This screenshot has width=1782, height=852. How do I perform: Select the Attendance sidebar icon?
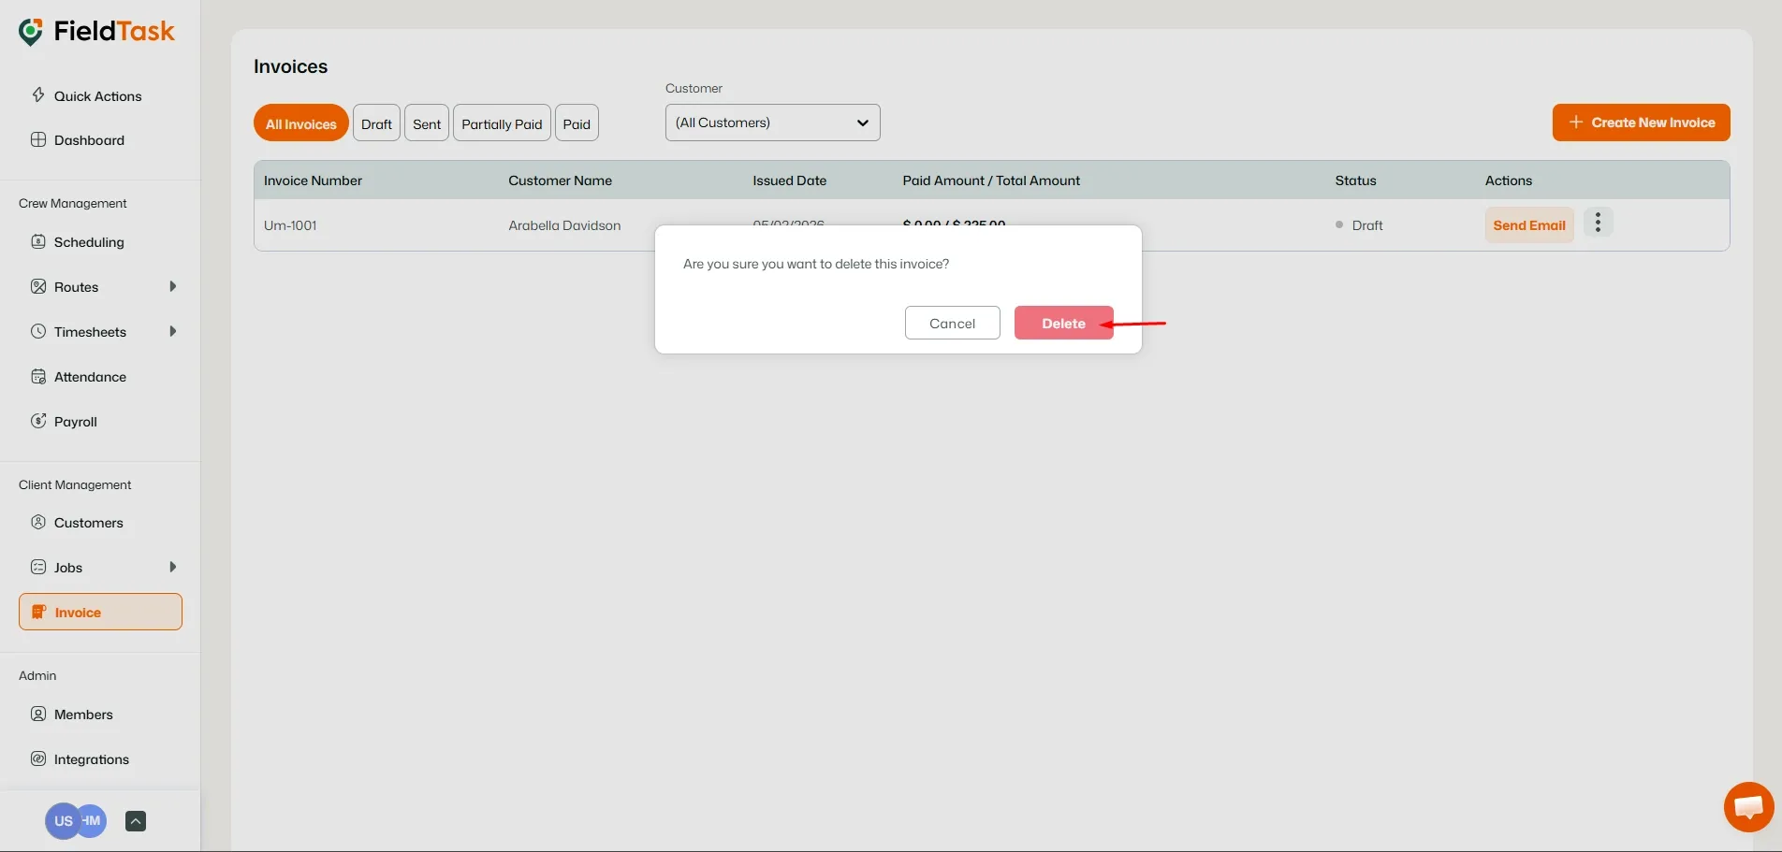[x=38, y=376]
